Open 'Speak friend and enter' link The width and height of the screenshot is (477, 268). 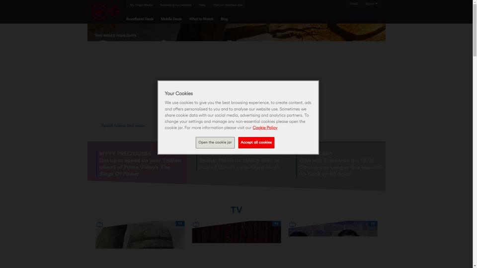tap(123, 126)
